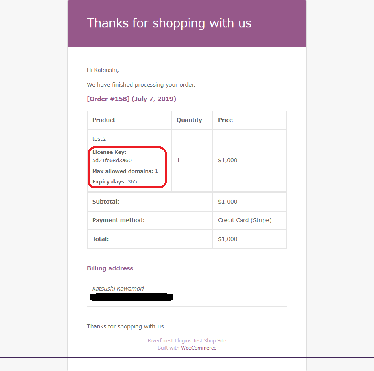Click the license key value 5d21fc68d3a60
This screenshot has height=371, width=374.
click(x=112, y=161)
